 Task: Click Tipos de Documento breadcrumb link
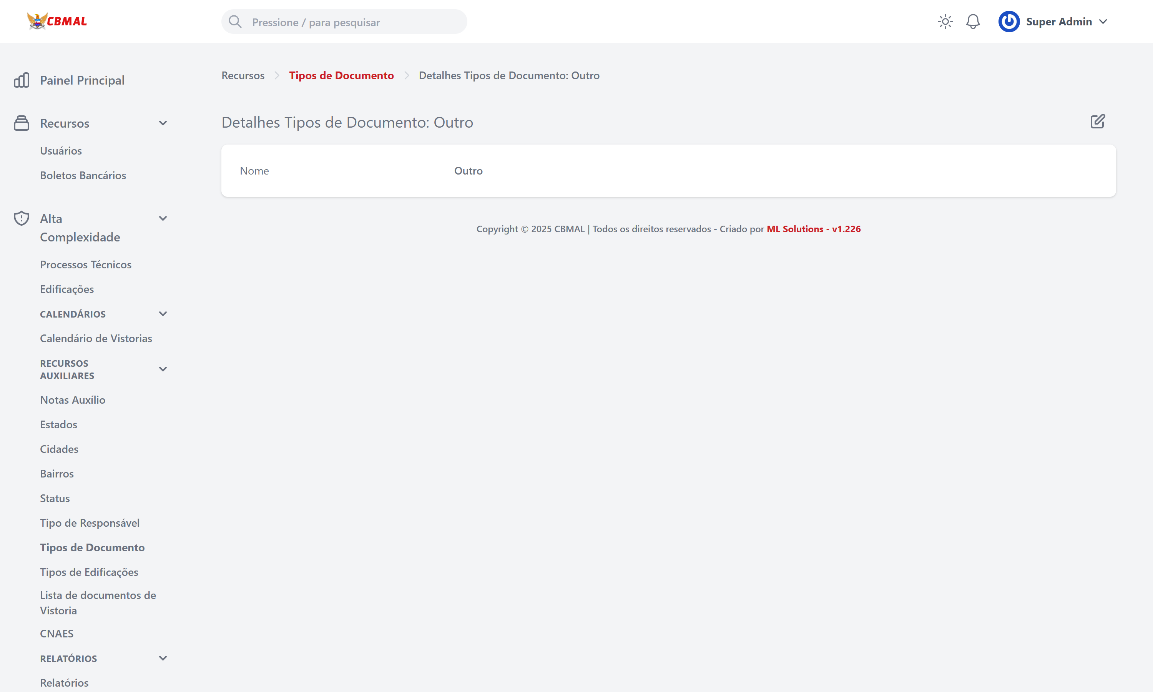341,75
